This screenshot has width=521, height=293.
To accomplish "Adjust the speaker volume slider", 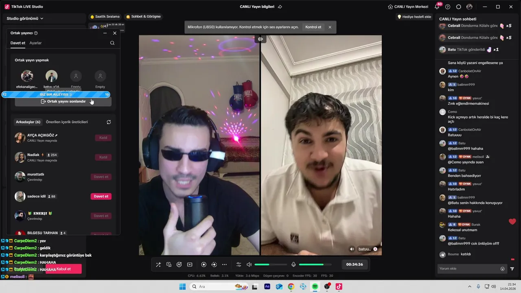I will tap(271, 265).
